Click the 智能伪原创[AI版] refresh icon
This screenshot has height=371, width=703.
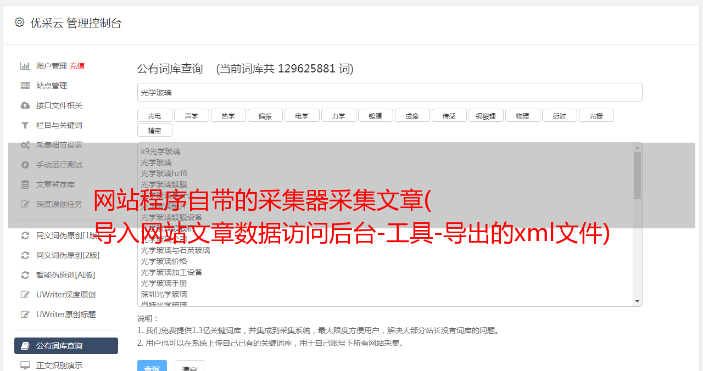[x=25, y=275]
